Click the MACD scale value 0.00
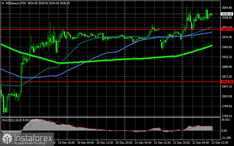Screen dimensions: 234x146 [224, 131]
